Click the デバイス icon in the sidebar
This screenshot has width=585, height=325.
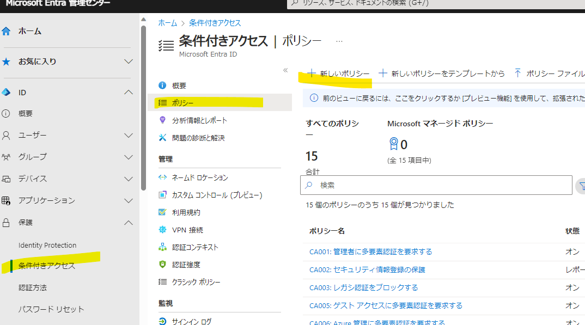pos(6,179)
